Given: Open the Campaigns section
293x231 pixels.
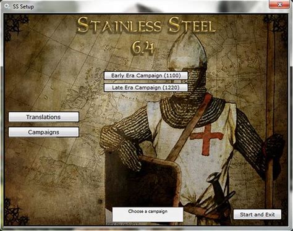Looking at the screenshot, I should (43, 132).
